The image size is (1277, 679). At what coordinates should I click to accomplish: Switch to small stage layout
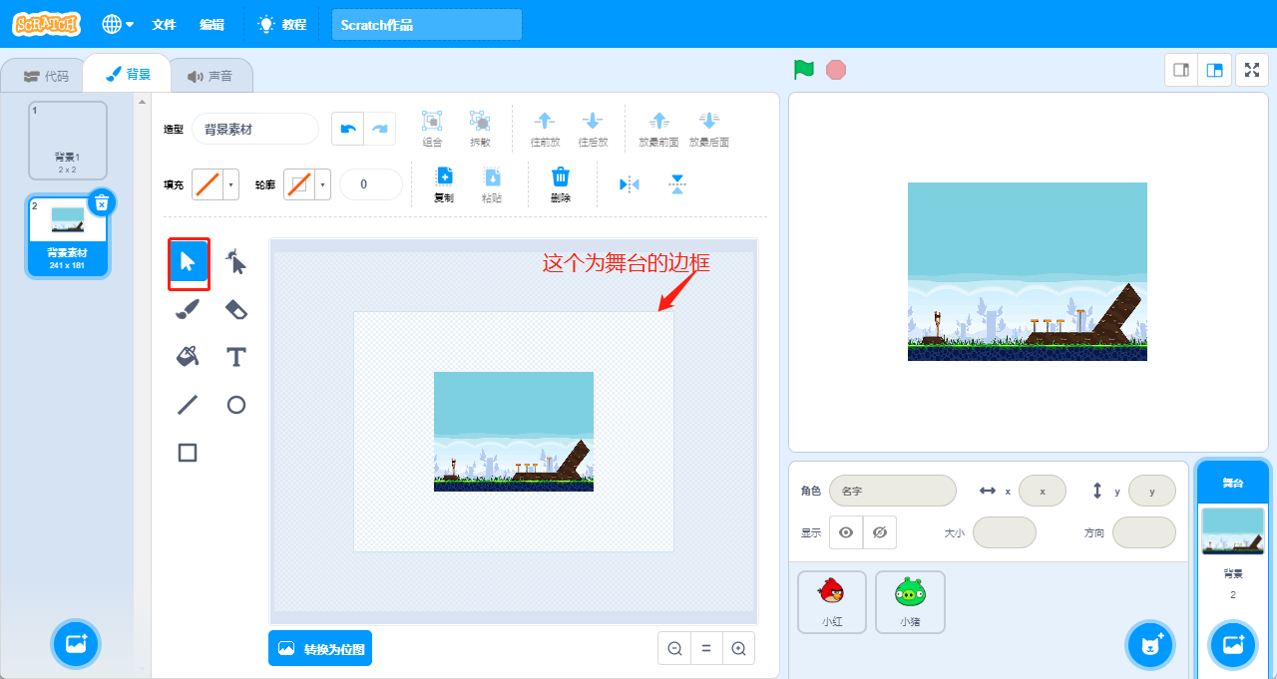1181,70
